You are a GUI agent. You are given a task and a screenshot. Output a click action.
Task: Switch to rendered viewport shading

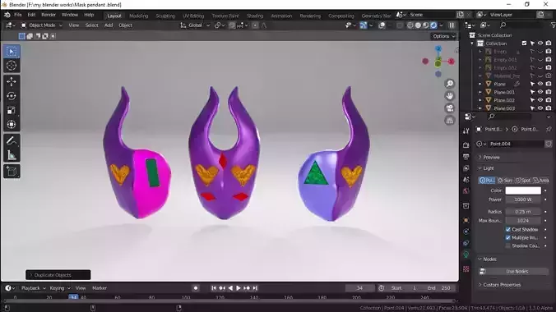433,25
